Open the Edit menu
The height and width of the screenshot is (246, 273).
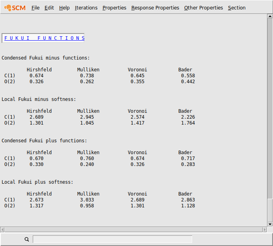tap(49, 8)
